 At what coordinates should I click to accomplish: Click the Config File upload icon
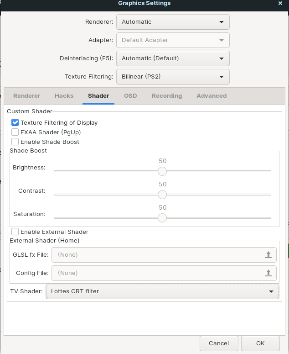click(268, 273)
